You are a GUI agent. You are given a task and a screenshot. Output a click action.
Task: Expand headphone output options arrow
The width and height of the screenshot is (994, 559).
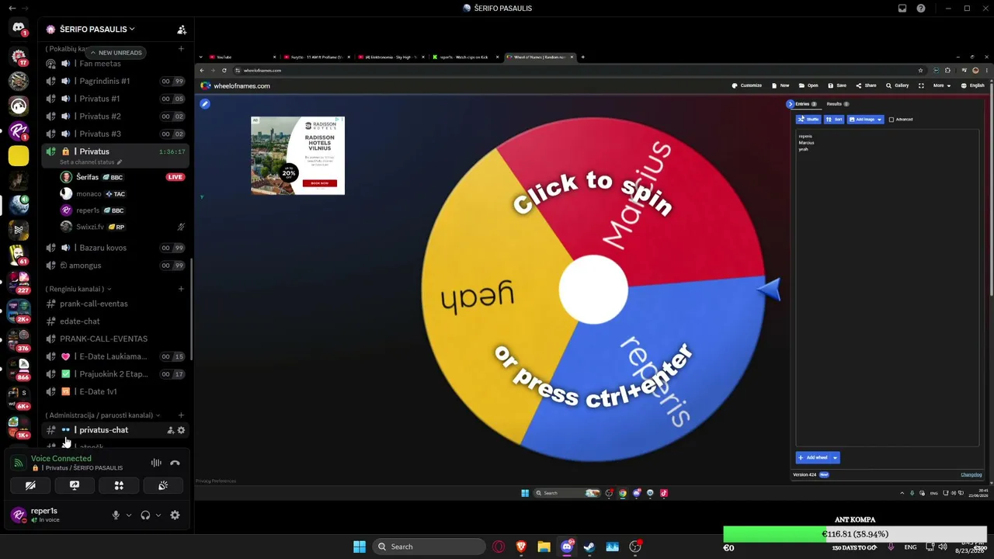(158, 515)
